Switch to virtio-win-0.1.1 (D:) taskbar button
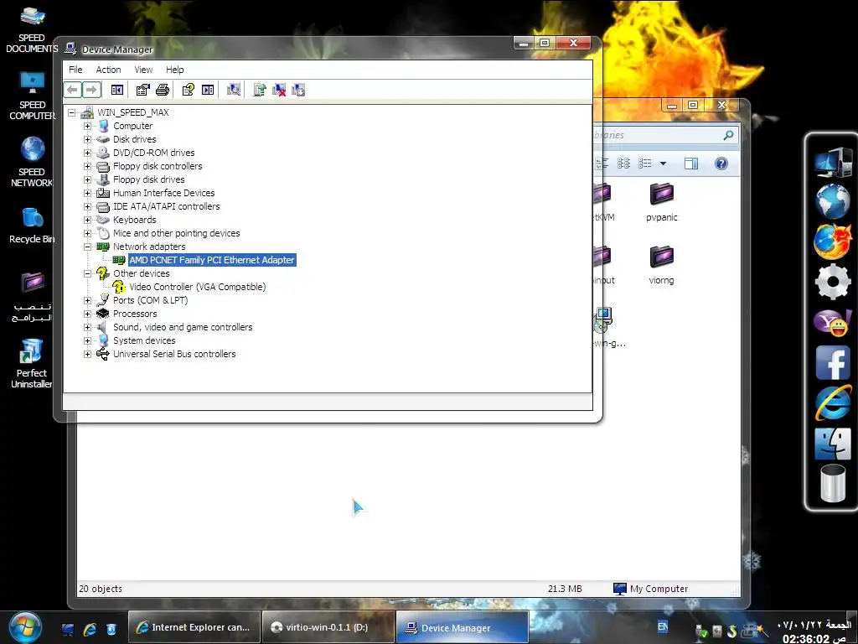Image resolution: width=858 pixels, height=644 pixels. (328, 627)
